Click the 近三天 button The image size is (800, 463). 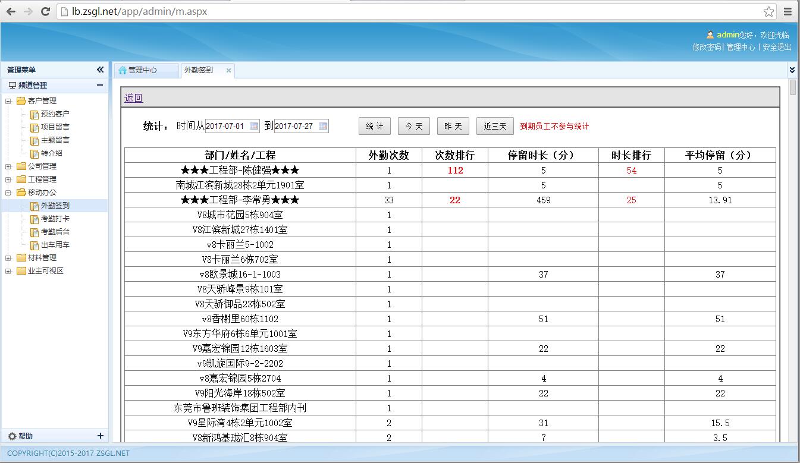(494, 126)
